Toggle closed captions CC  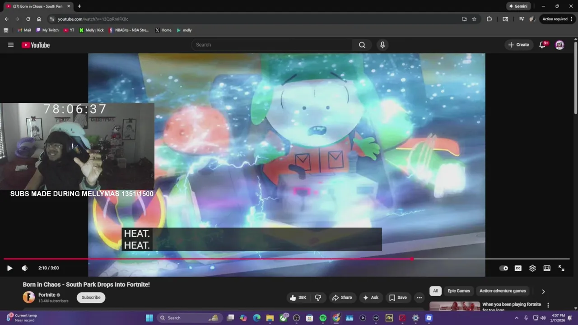coord(518,268)
